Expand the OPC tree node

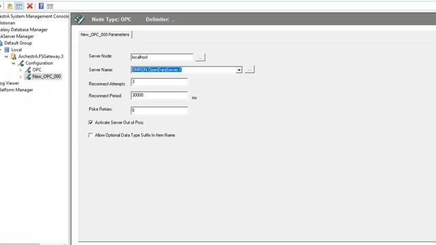(20, 70)
